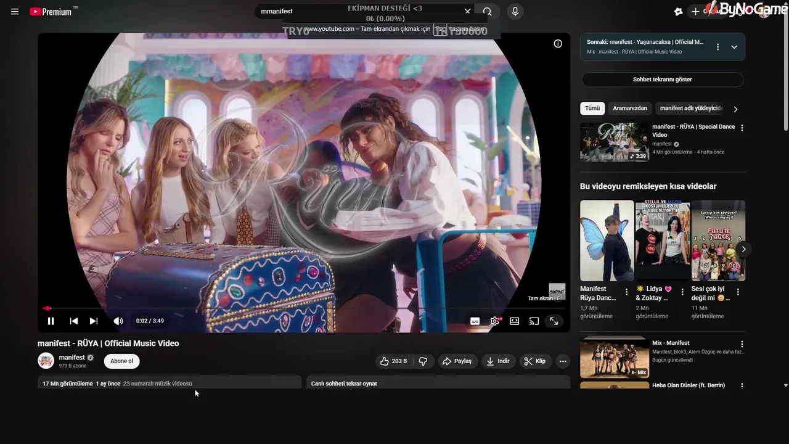Subscribe with Abone ol button
Screen dimensions: 789x444
(x=122, y=361)
